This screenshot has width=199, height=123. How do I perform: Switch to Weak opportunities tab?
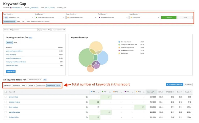tap(15, 42)
